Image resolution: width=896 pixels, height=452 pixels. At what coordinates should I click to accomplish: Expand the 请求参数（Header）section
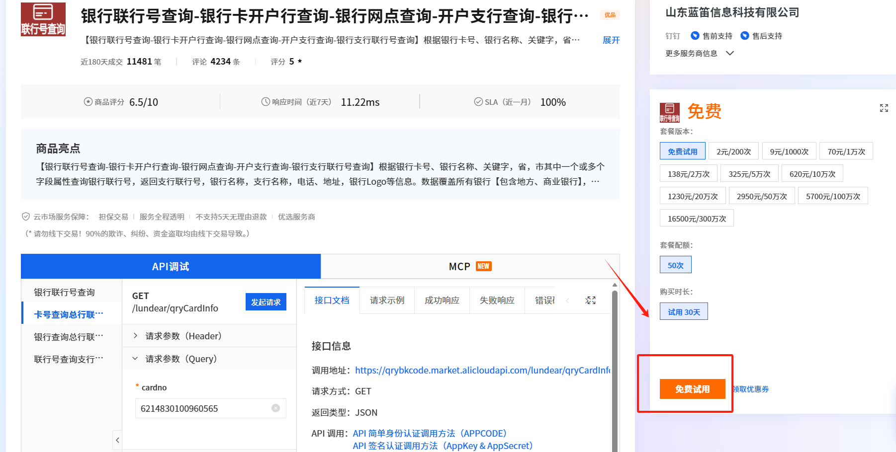pyautogui.click(x=182, y=335)
